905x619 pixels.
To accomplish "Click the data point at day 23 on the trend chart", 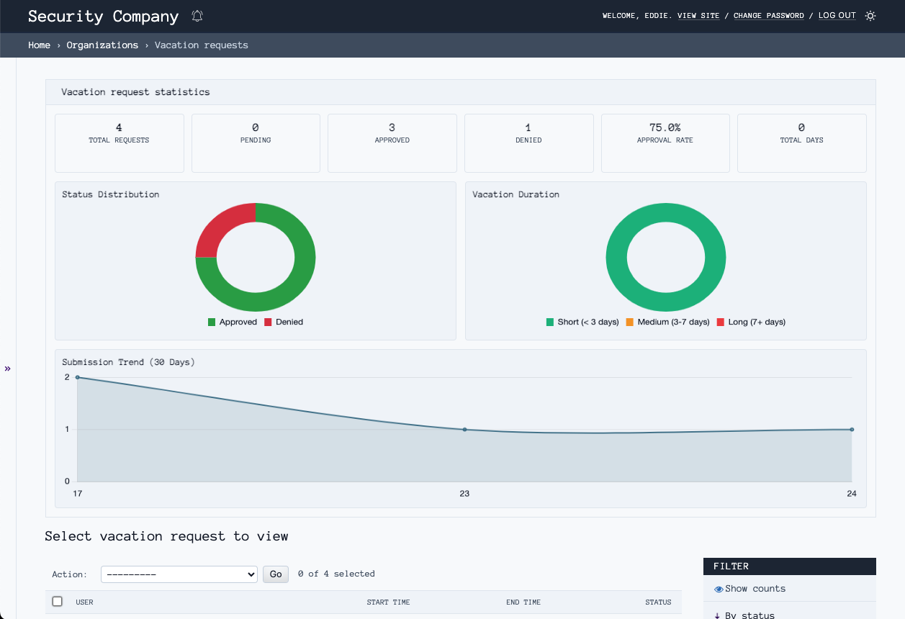I will pos(464,429).
